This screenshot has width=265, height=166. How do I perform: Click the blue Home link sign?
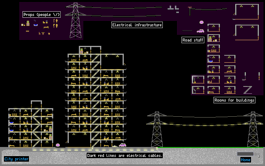tap(246, 160)
